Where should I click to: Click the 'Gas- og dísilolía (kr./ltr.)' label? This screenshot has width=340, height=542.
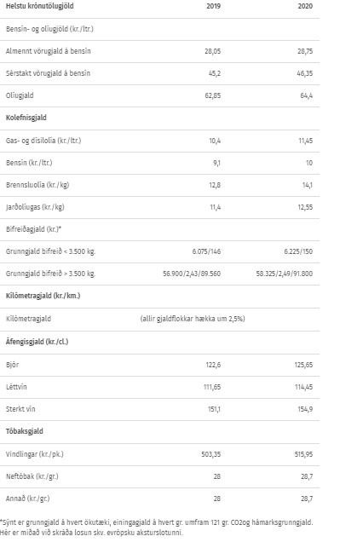coord(43,141)
